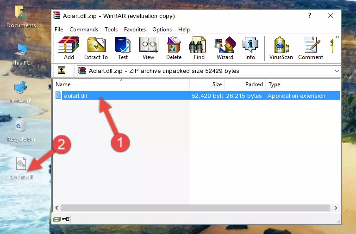356x234 pixels.
Task: Open the File menu
Action: pos(59,30)
